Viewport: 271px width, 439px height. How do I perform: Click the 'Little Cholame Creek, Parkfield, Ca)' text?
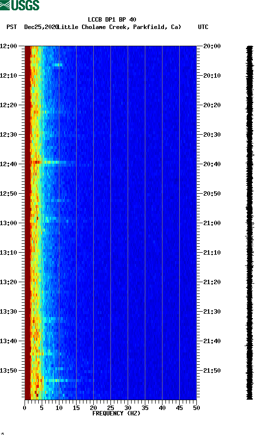[x=119, y=27]
